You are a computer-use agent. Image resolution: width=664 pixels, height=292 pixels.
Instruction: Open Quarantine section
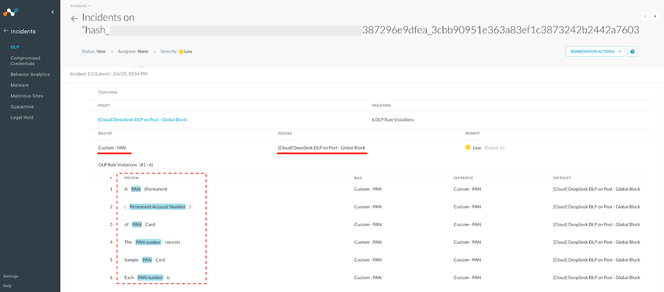[x=22, y=107]
